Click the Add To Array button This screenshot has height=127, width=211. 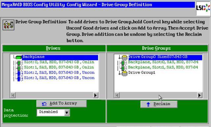click(62, 104)
